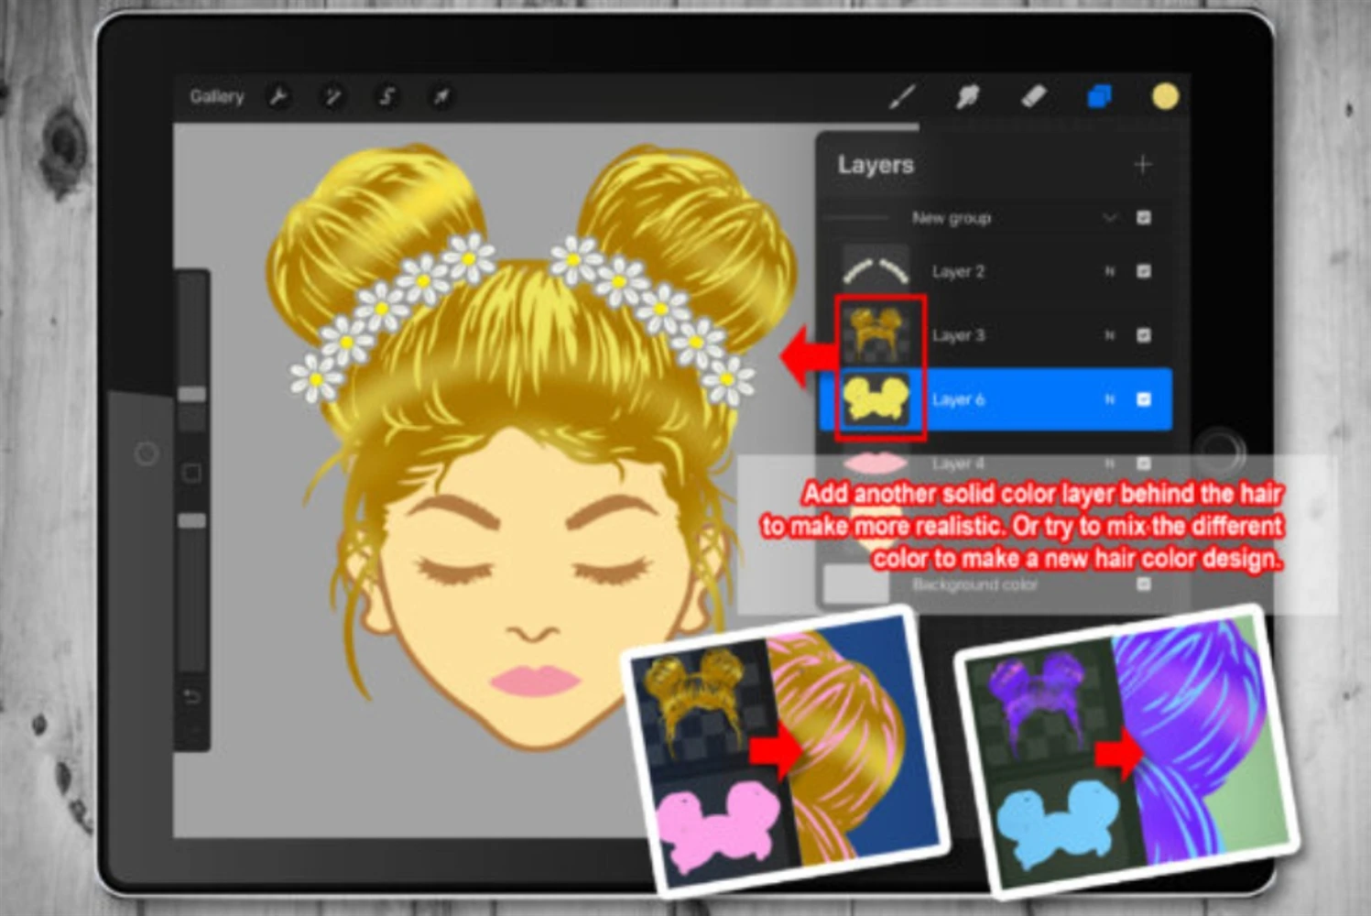Image resolution: width=1371 pixels, height=916 pixels.
Task: Open the Adjustments magic wand menu
Action: (332, 96)
